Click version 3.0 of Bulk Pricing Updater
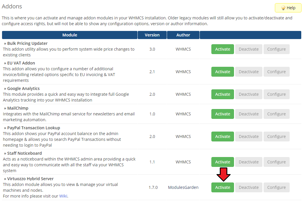Screen dimensions: 303x201 (152, 49)
